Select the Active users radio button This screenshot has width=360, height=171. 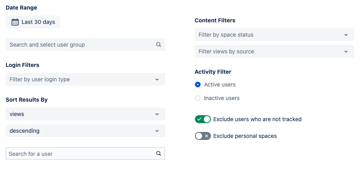tap(197, 85)
